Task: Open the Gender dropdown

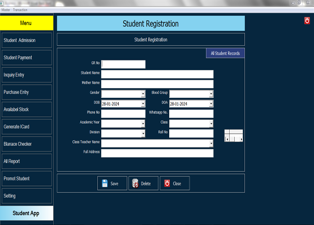Action: [x=143, y=94]
